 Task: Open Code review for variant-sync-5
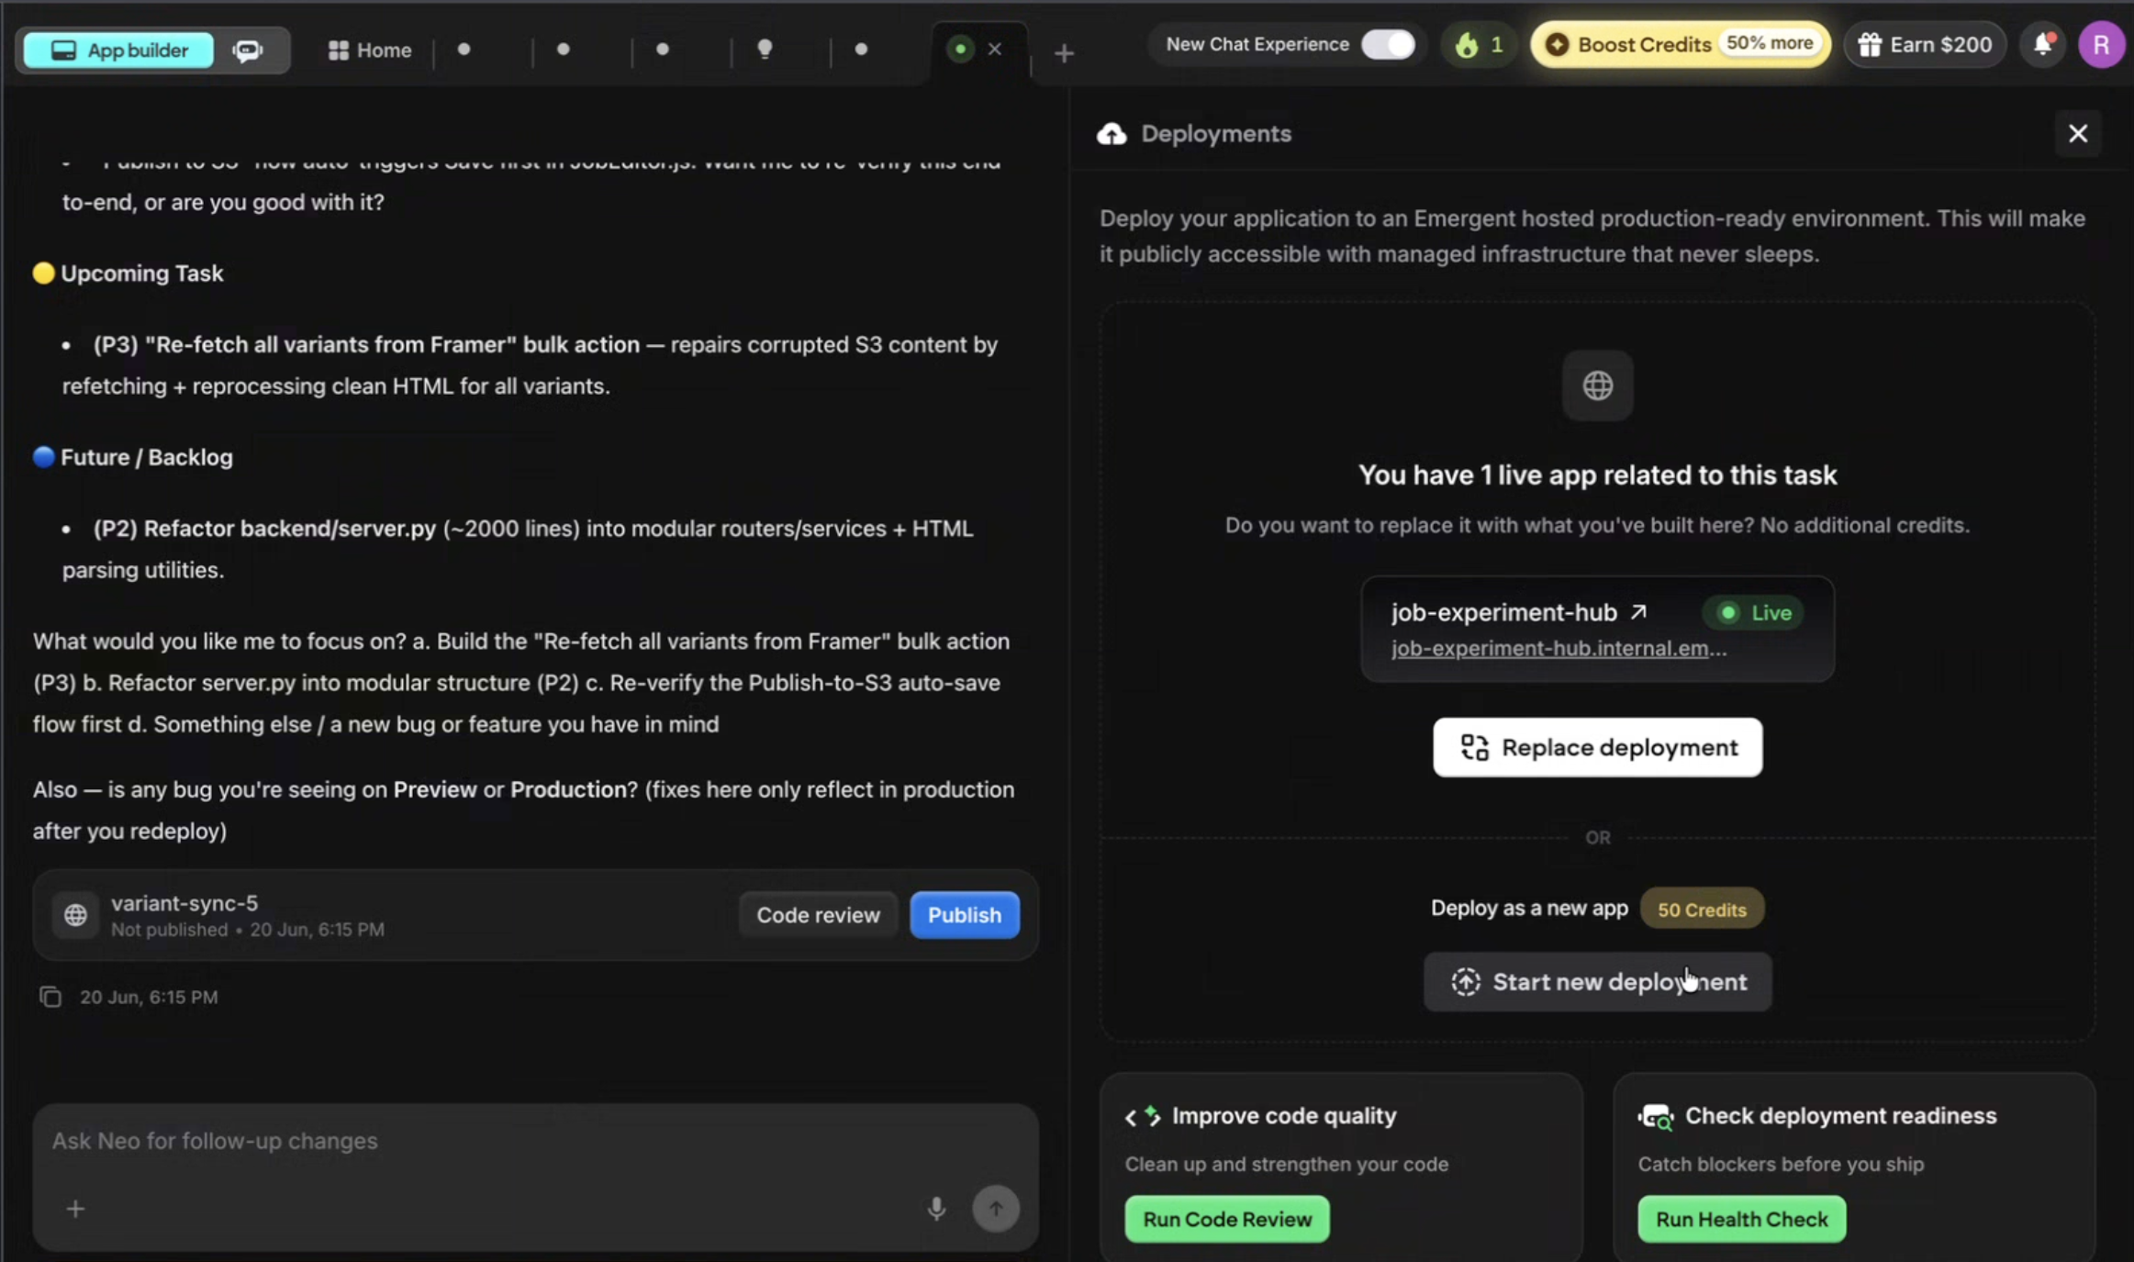[x=818, y=914]
